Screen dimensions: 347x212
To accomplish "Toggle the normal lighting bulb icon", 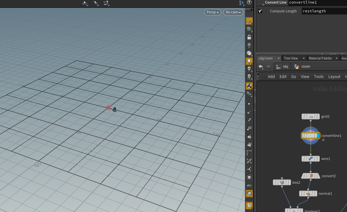I will pos(249,61).
